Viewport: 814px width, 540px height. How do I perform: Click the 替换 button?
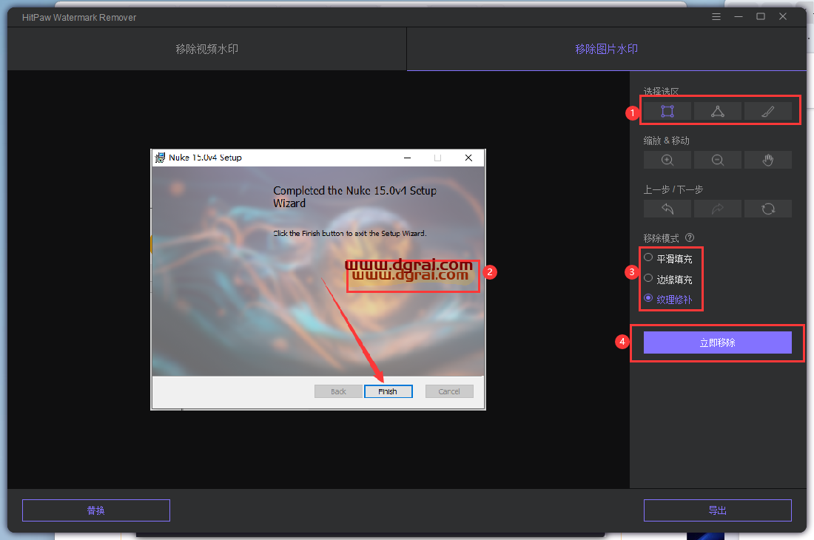pos(96,510)
